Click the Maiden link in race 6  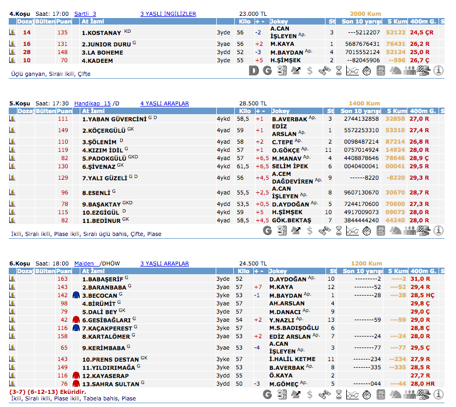tap(84, 263)
